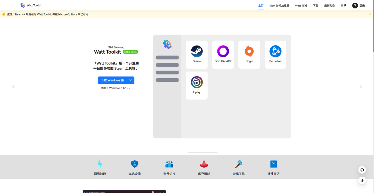Open 最新动态 menu item
The width and height of the screenshot is (374, 193).
330,6
